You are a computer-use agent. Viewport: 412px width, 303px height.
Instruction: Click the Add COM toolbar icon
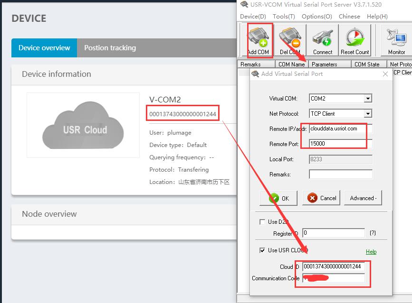259,40
